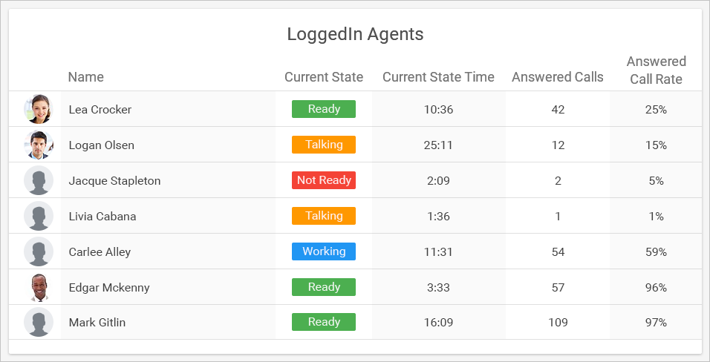The width and height of the screenshot is (710, 362).
Task: Click the green Ready badge for Lea Crocker
Action: pyautogui.click(x=324, y=109)
